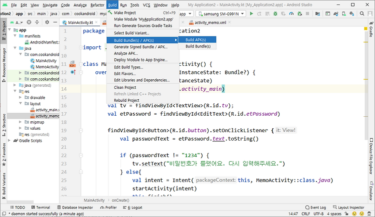
Task: Click the Search Everywhere magnifier icon
Action: [x=362, y=13]
